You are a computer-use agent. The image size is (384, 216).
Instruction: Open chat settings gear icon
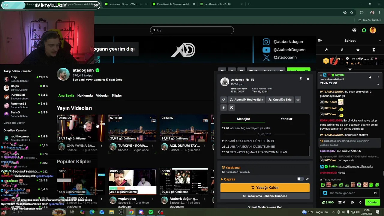point(360,202)
